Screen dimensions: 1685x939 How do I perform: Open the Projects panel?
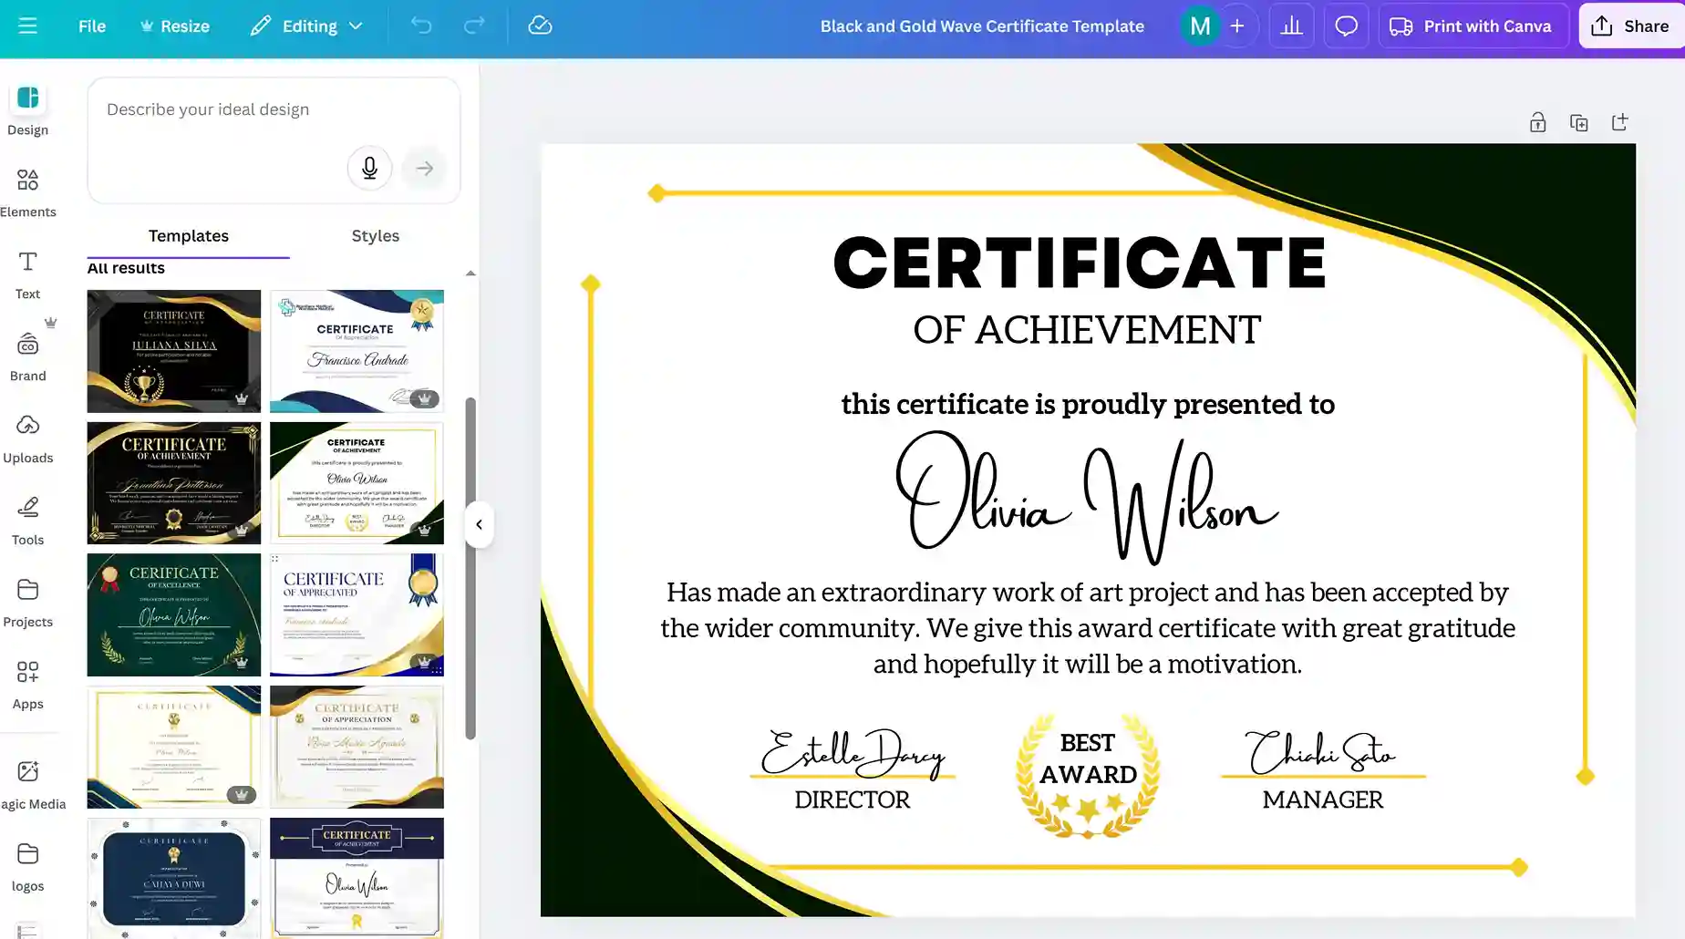tap(27, 600)
